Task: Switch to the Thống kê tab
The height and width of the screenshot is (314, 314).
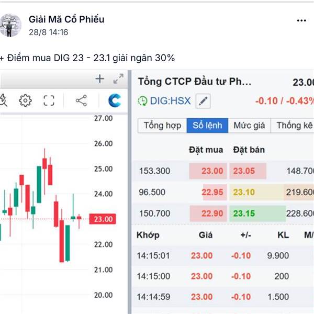Action: (295, 126)
